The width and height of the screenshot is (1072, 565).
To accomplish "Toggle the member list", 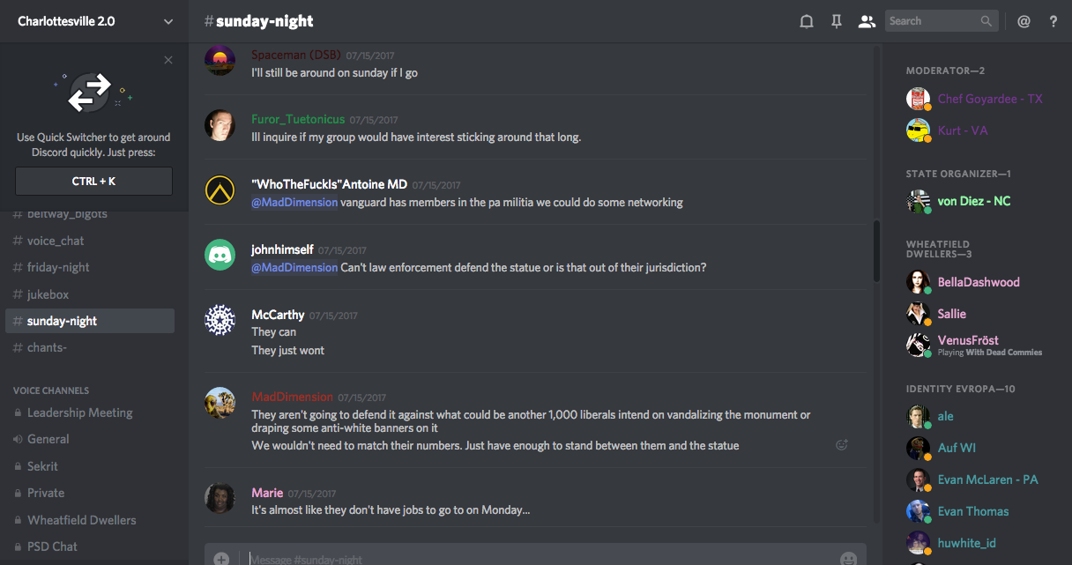I will pyautogui.click(x=867, y=21).
